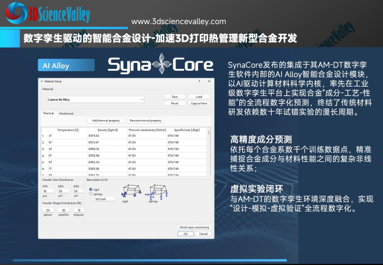
Task: Click temperature cell 47 in row 3
Action: coord(68,149)
